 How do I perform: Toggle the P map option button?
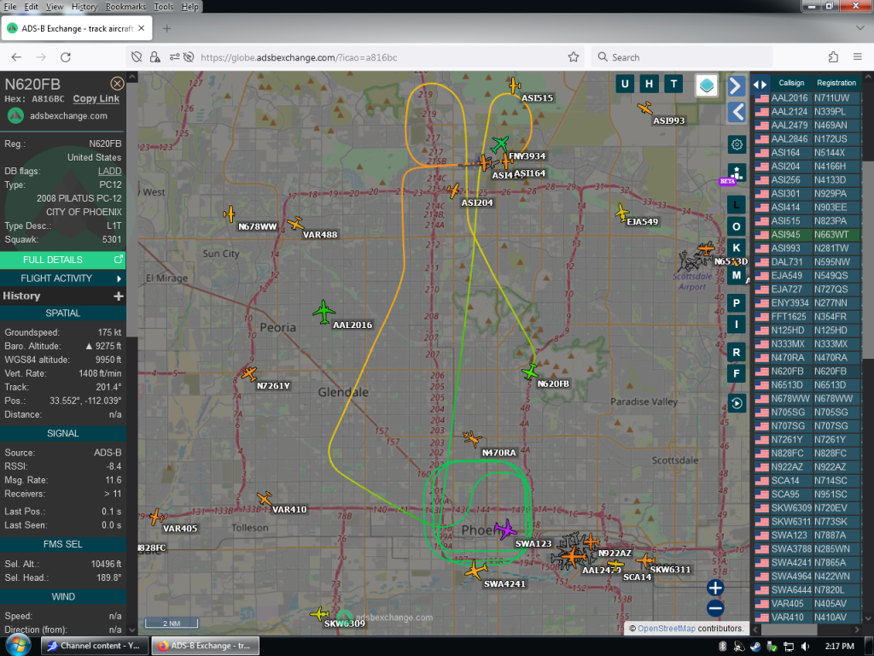tap(737, 303)
